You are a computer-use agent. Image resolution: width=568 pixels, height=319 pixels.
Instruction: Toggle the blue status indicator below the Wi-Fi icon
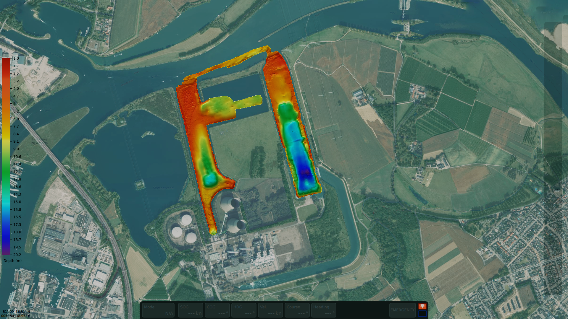[x=423, y=314]
